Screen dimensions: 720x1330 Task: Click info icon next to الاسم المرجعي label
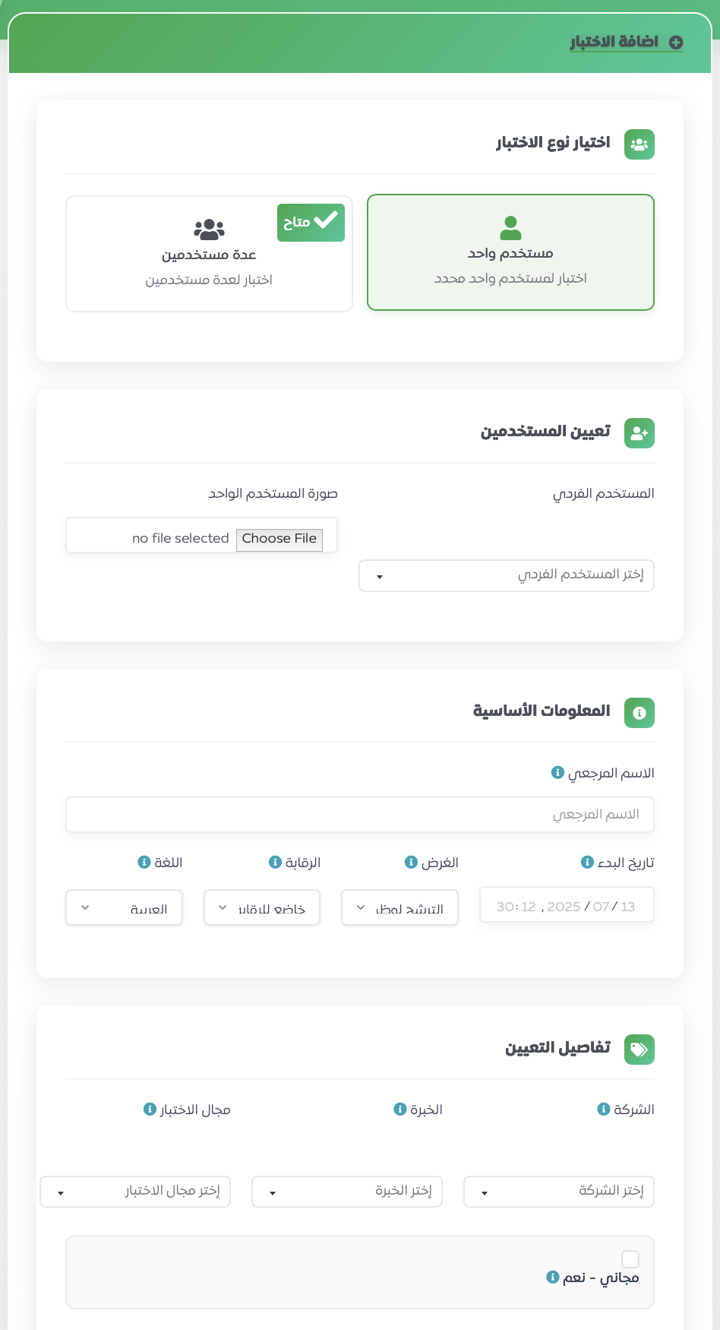(x=557, y=773)
